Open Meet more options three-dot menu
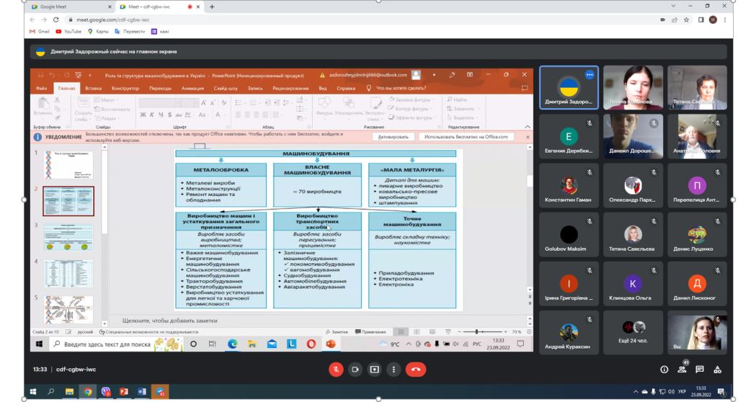The image size is (738, 402). coord(394,370)
